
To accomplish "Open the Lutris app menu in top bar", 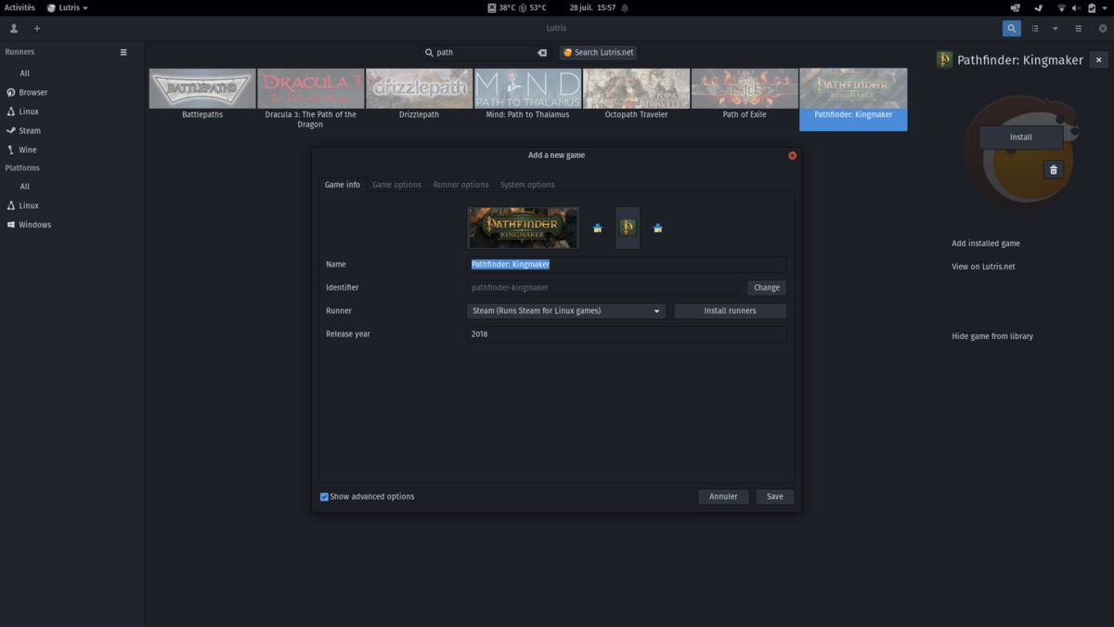I will click(68, 7).
